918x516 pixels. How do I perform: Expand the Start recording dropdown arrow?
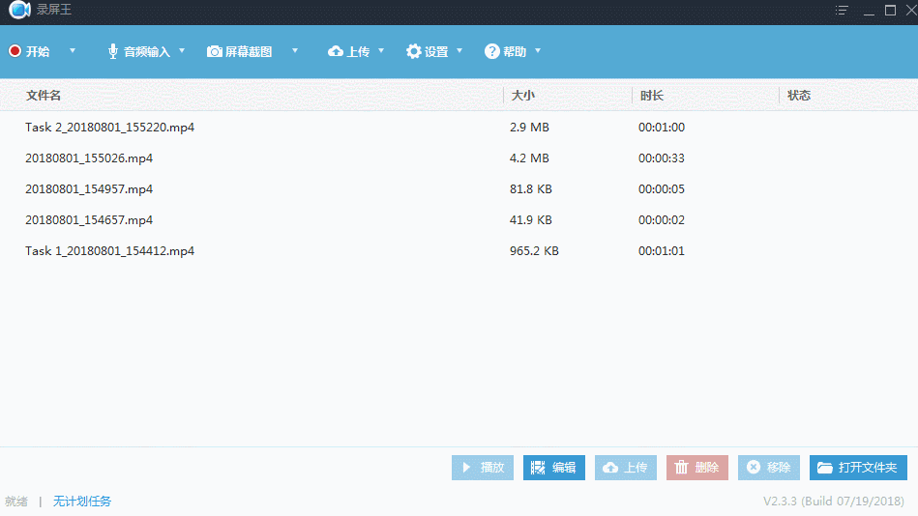coord(73,51)
